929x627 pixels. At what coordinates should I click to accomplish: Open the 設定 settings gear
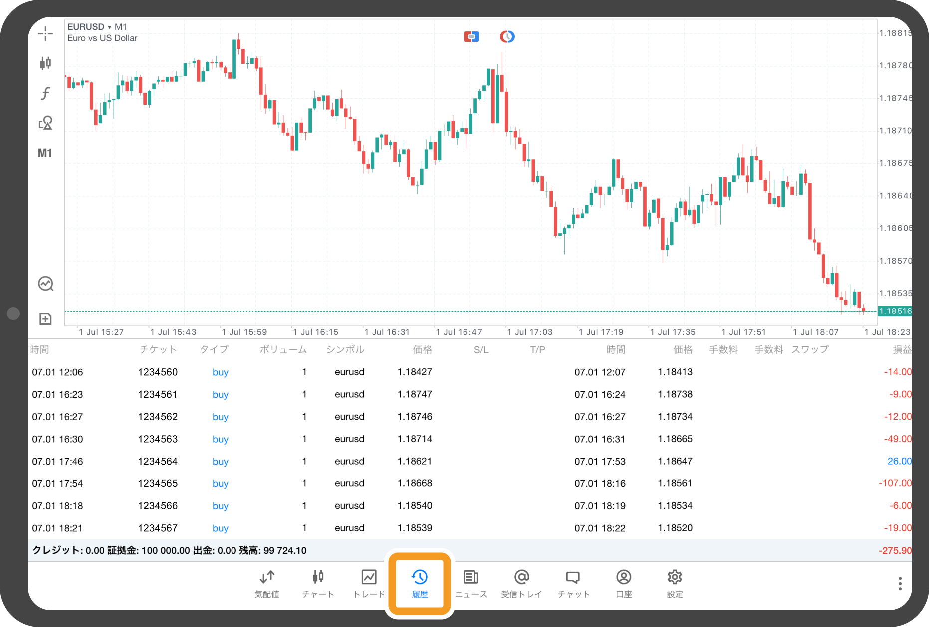tap(675, 583)
